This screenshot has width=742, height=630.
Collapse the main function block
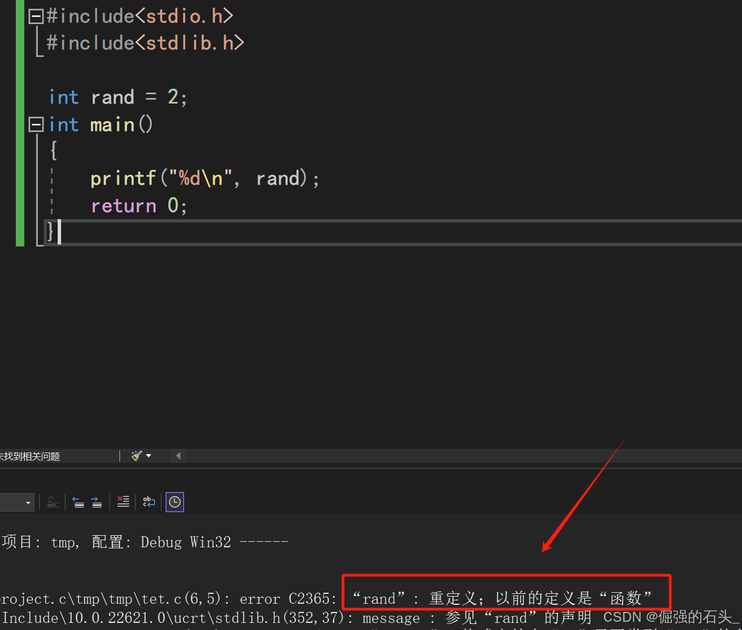click(36, 125)
